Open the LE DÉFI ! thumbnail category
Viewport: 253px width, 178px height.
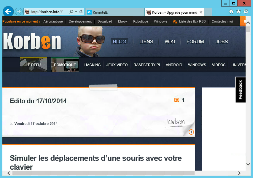click(34, 65)
